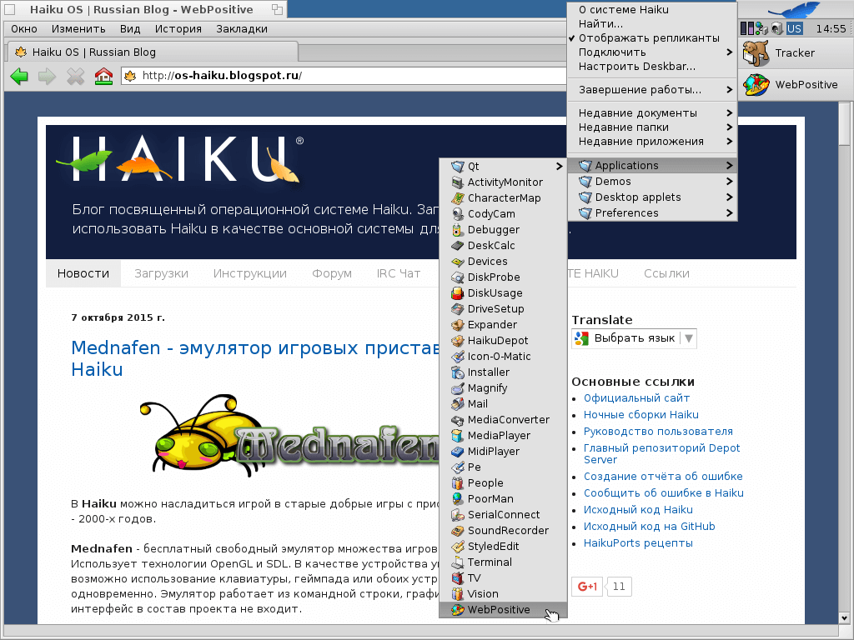The image size is (854, 640).
Task: Open Devices application
Action: pos(503,261)
